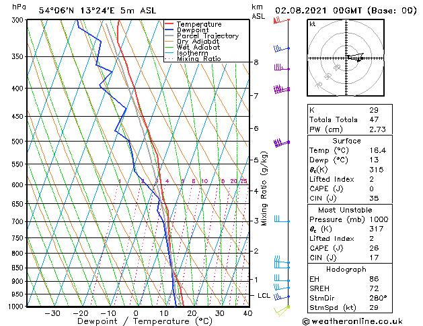Image resolution: width=423 pixels, height=326 pixels.
Task: Click the '8' km altitude label
Action: pyautogui.click(x=256, y=62)
